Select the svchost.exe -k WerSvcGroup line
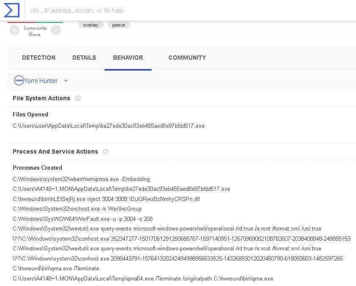The width and height of the screenshot is (356, 286). [77, 209]
